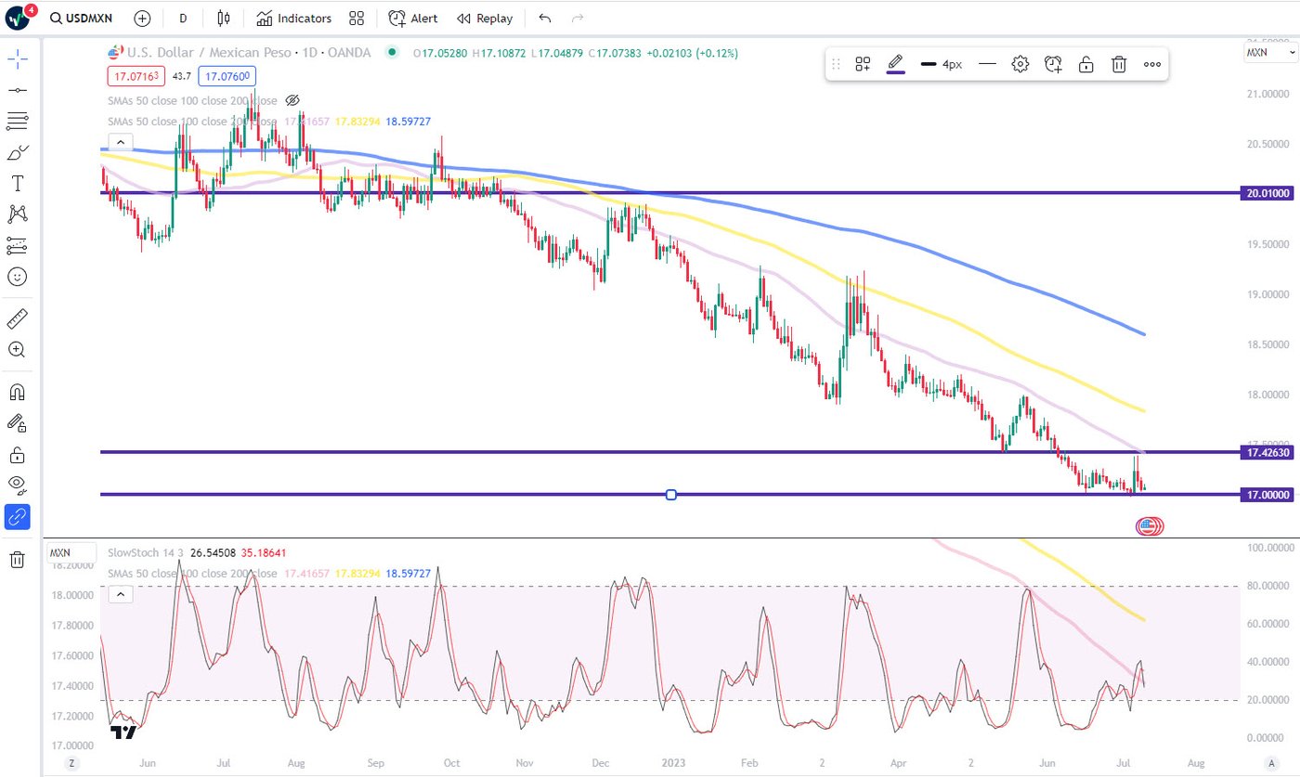Toggle Magnet mode on the left toolbar
The image size is (1300, 777).
coord(17,392)
